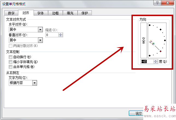Open the 边框 tab

(x=55, y=13)
